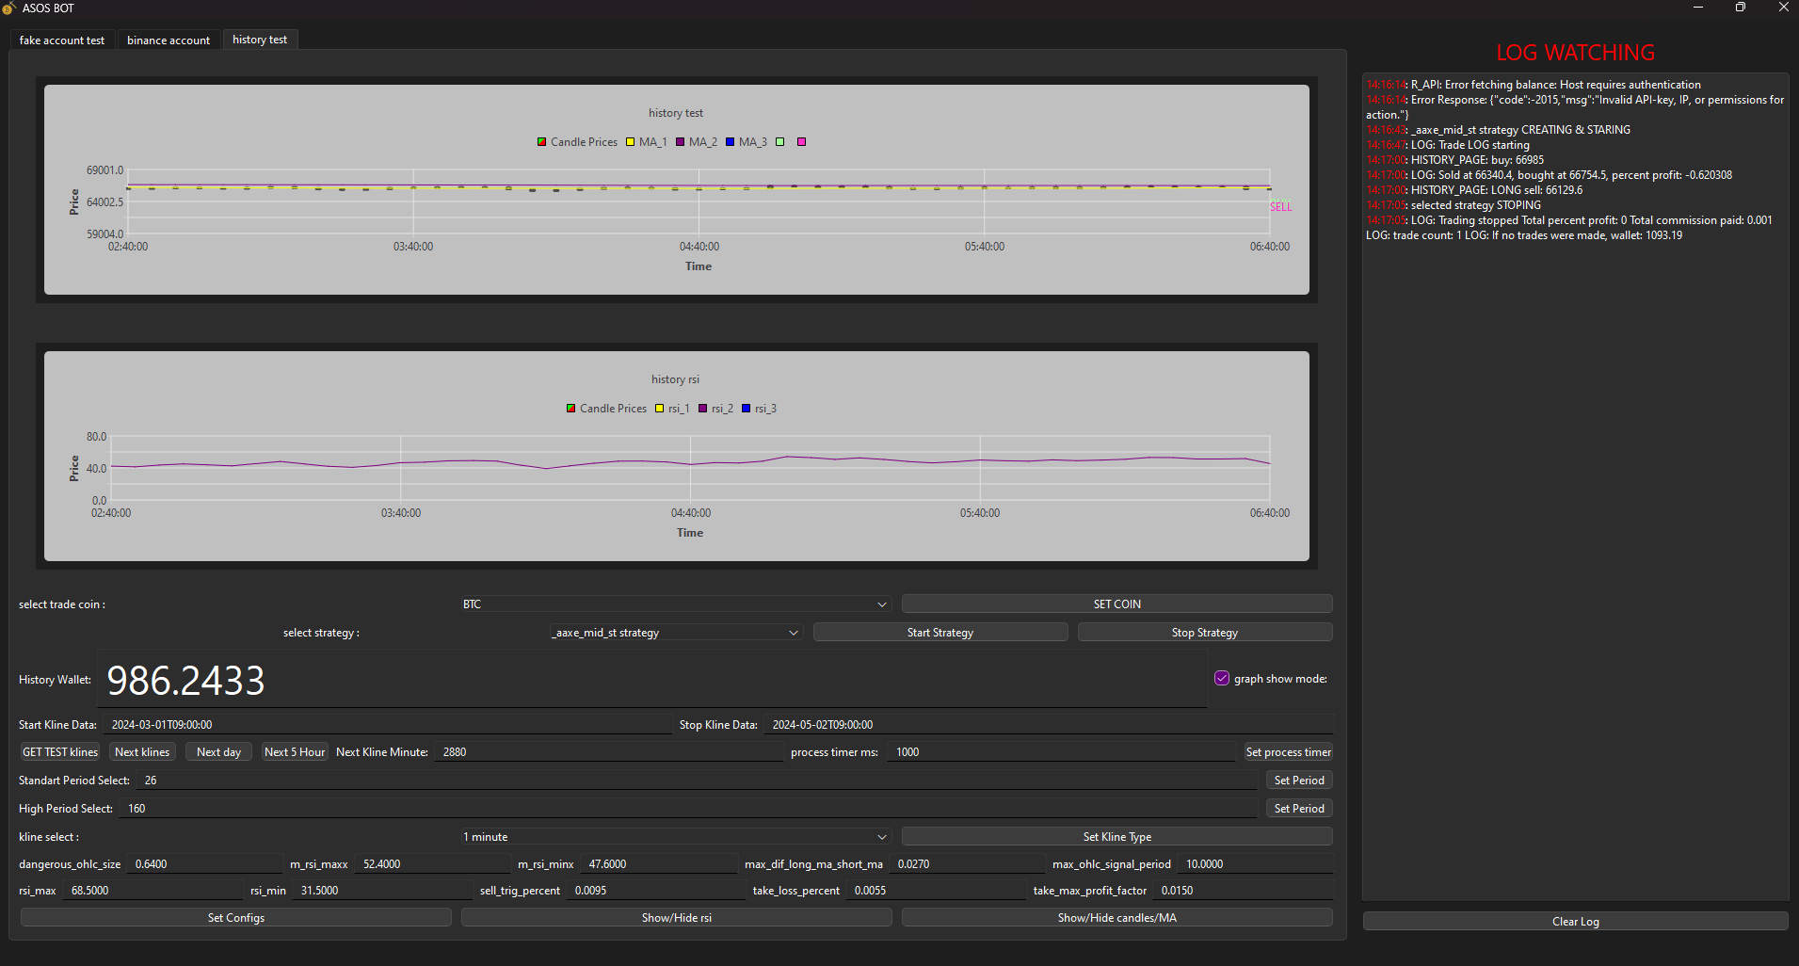This screenshot has height=966, width=1799.
Task: Click Next day button
Action: (x=218, y=752)
